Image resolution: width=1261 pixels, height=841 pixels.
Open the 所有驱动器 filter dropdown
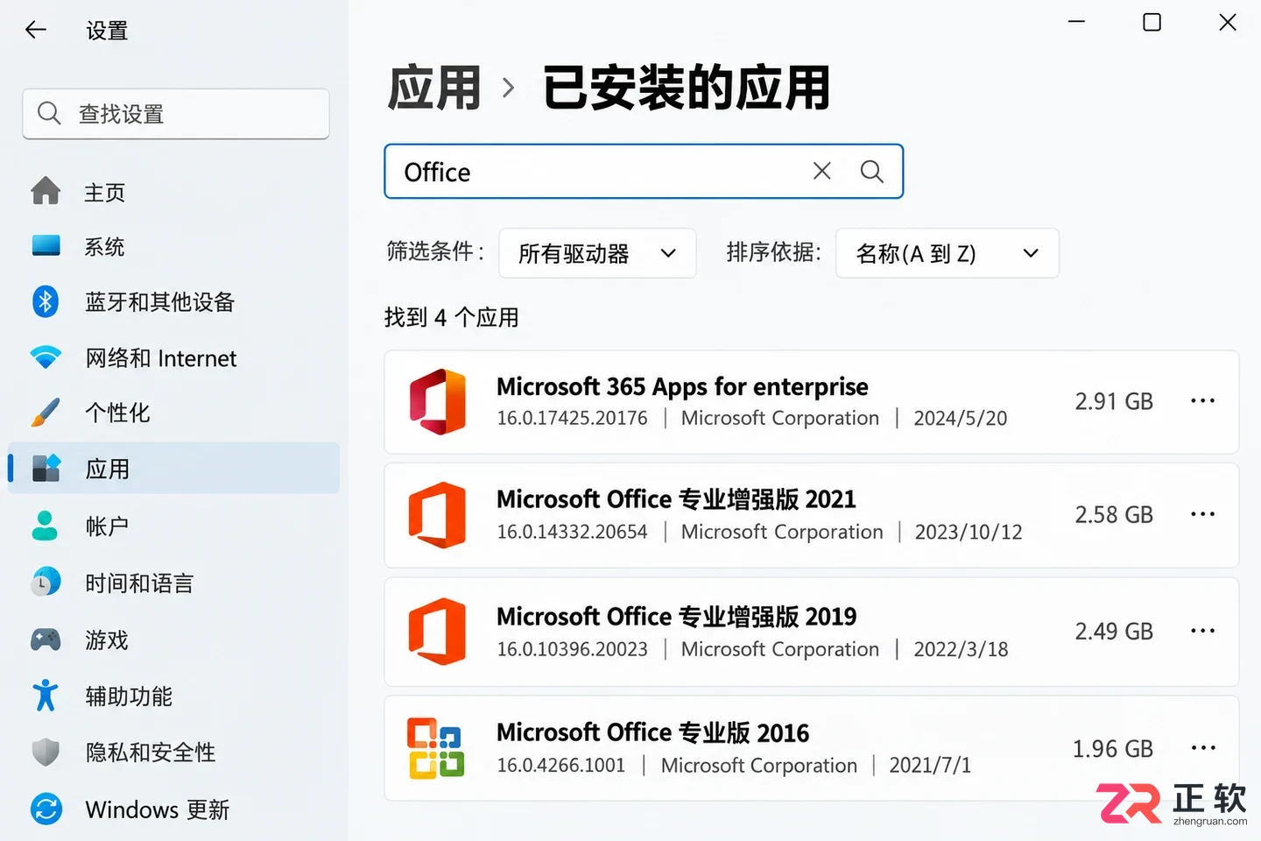point(597,253)
